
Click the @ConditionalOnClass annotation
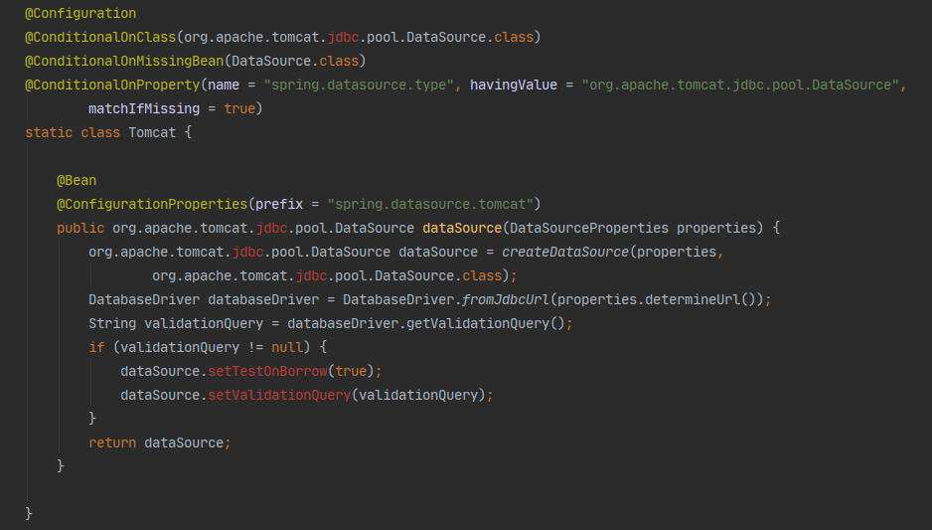[100, 37]
